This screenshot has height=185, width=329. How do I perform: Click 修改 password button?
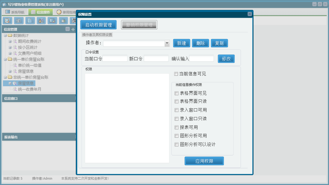[226, 59]
